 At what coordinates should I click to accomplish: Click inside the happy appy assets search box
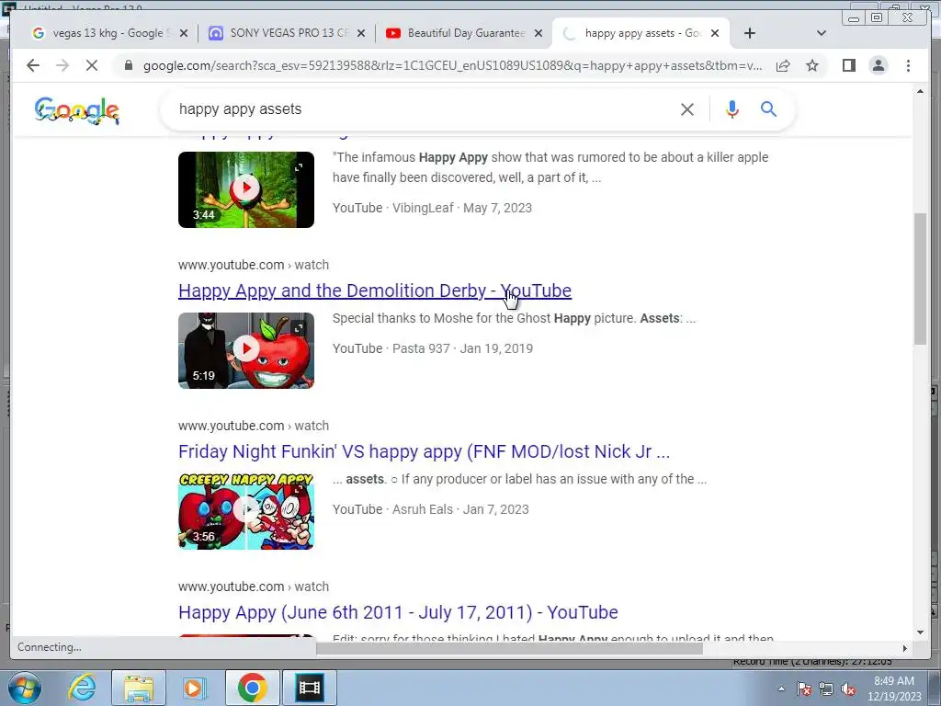[420, 109]
